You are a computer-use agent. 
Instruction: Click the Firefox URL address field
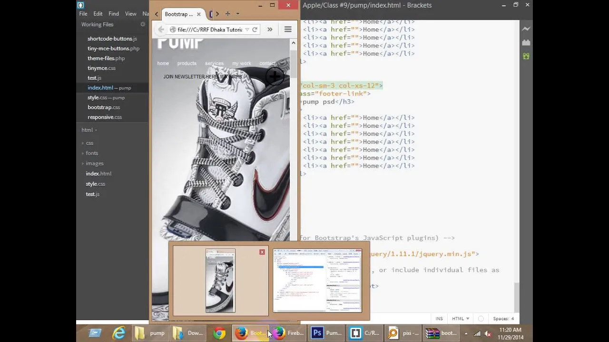[x=209, y=29]
